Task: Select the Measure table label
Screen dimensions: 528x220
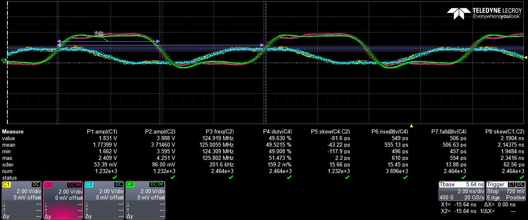Action: tap(13, 132)
